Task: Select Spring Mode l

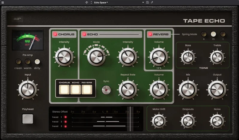Action: tap(223, 34)
